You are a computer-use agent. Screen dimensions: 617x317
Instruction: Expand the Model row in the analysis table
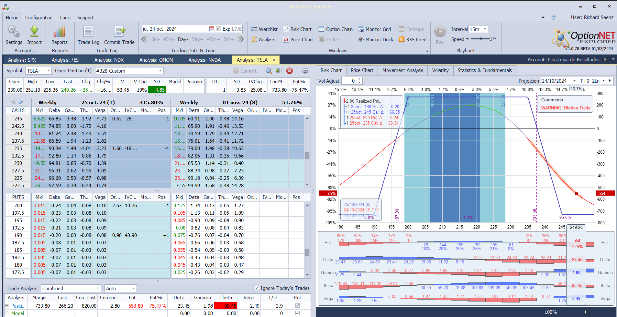coord(7,313)
